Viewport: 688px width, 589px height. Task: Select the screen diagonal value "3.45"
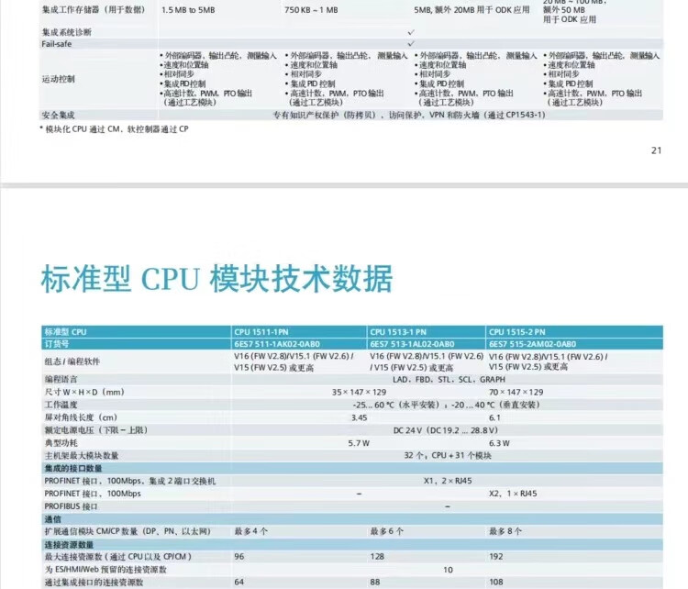click(359, 417)
